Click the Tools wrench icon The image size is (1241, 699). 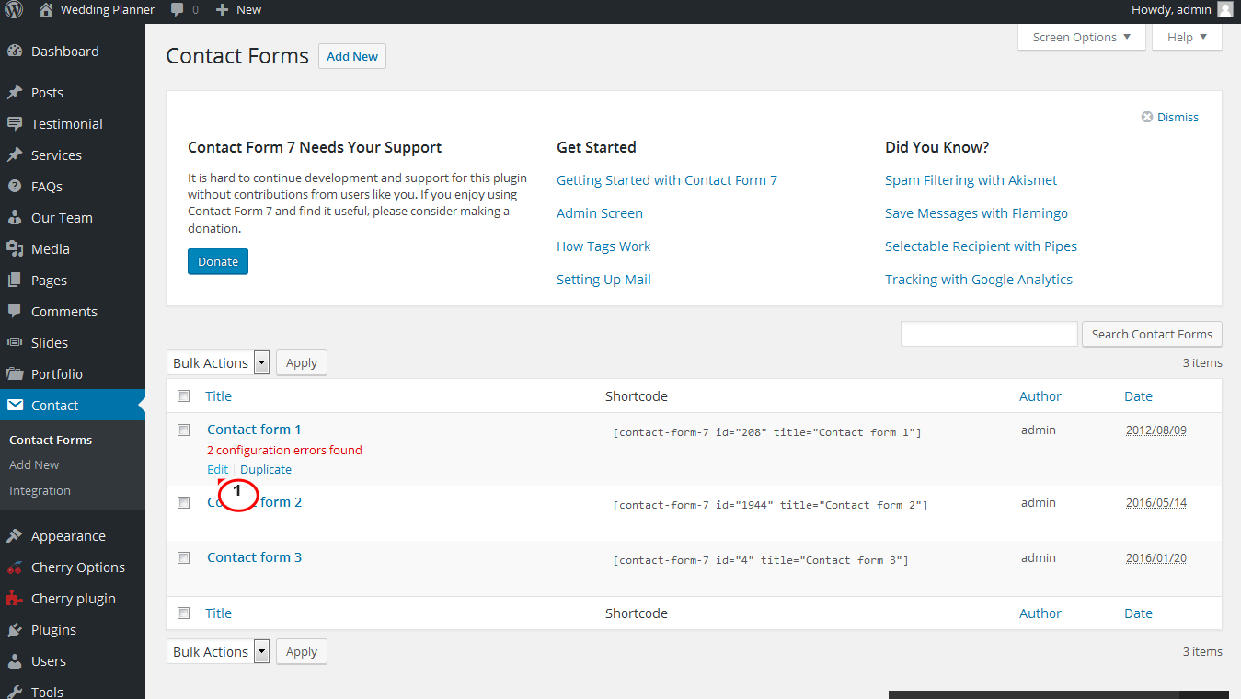point(15,692)
